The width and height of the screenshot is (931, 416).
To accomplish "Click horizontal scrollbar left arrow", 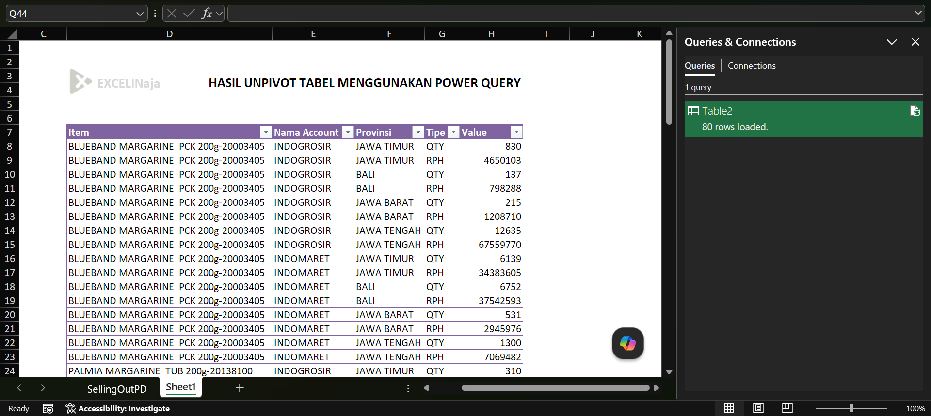I will coord(426,388).
